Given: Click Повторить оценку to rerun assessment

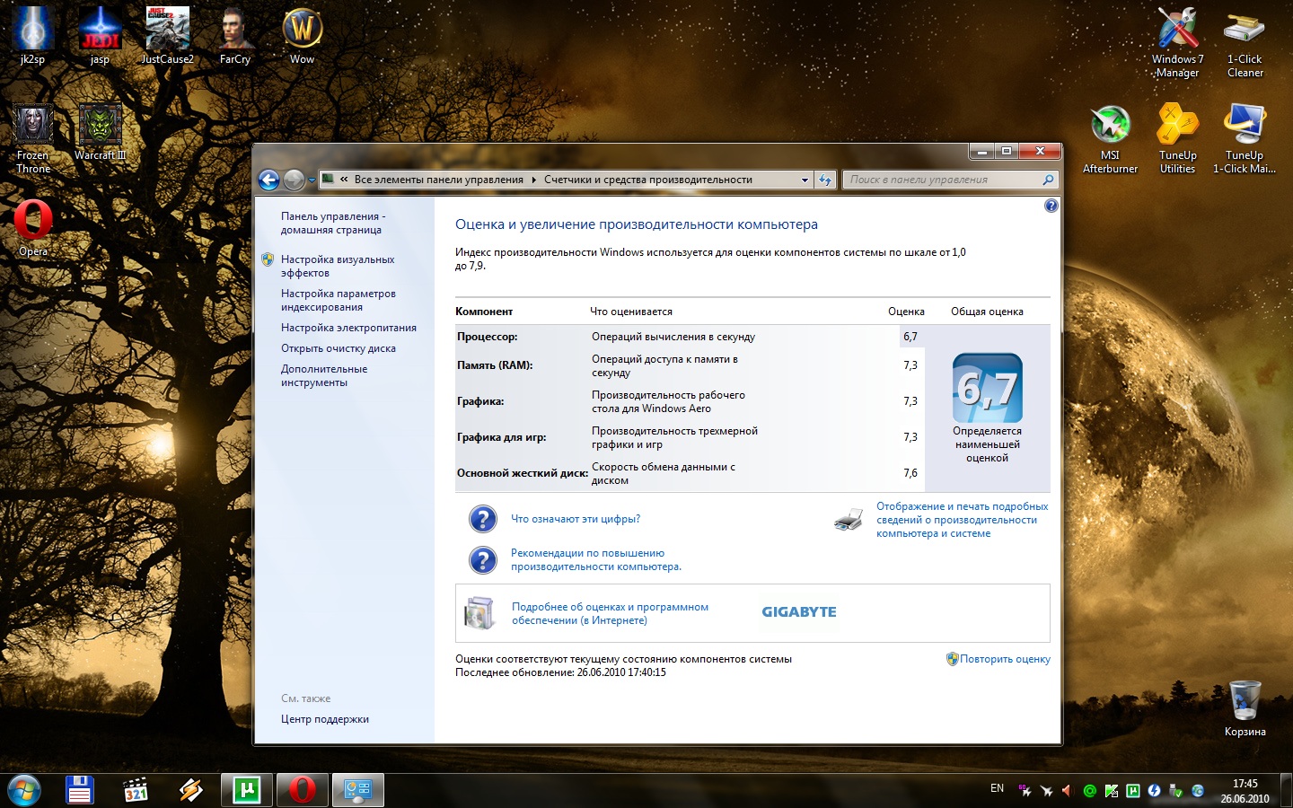Looking at the screenshot, I should point(1005,659).
